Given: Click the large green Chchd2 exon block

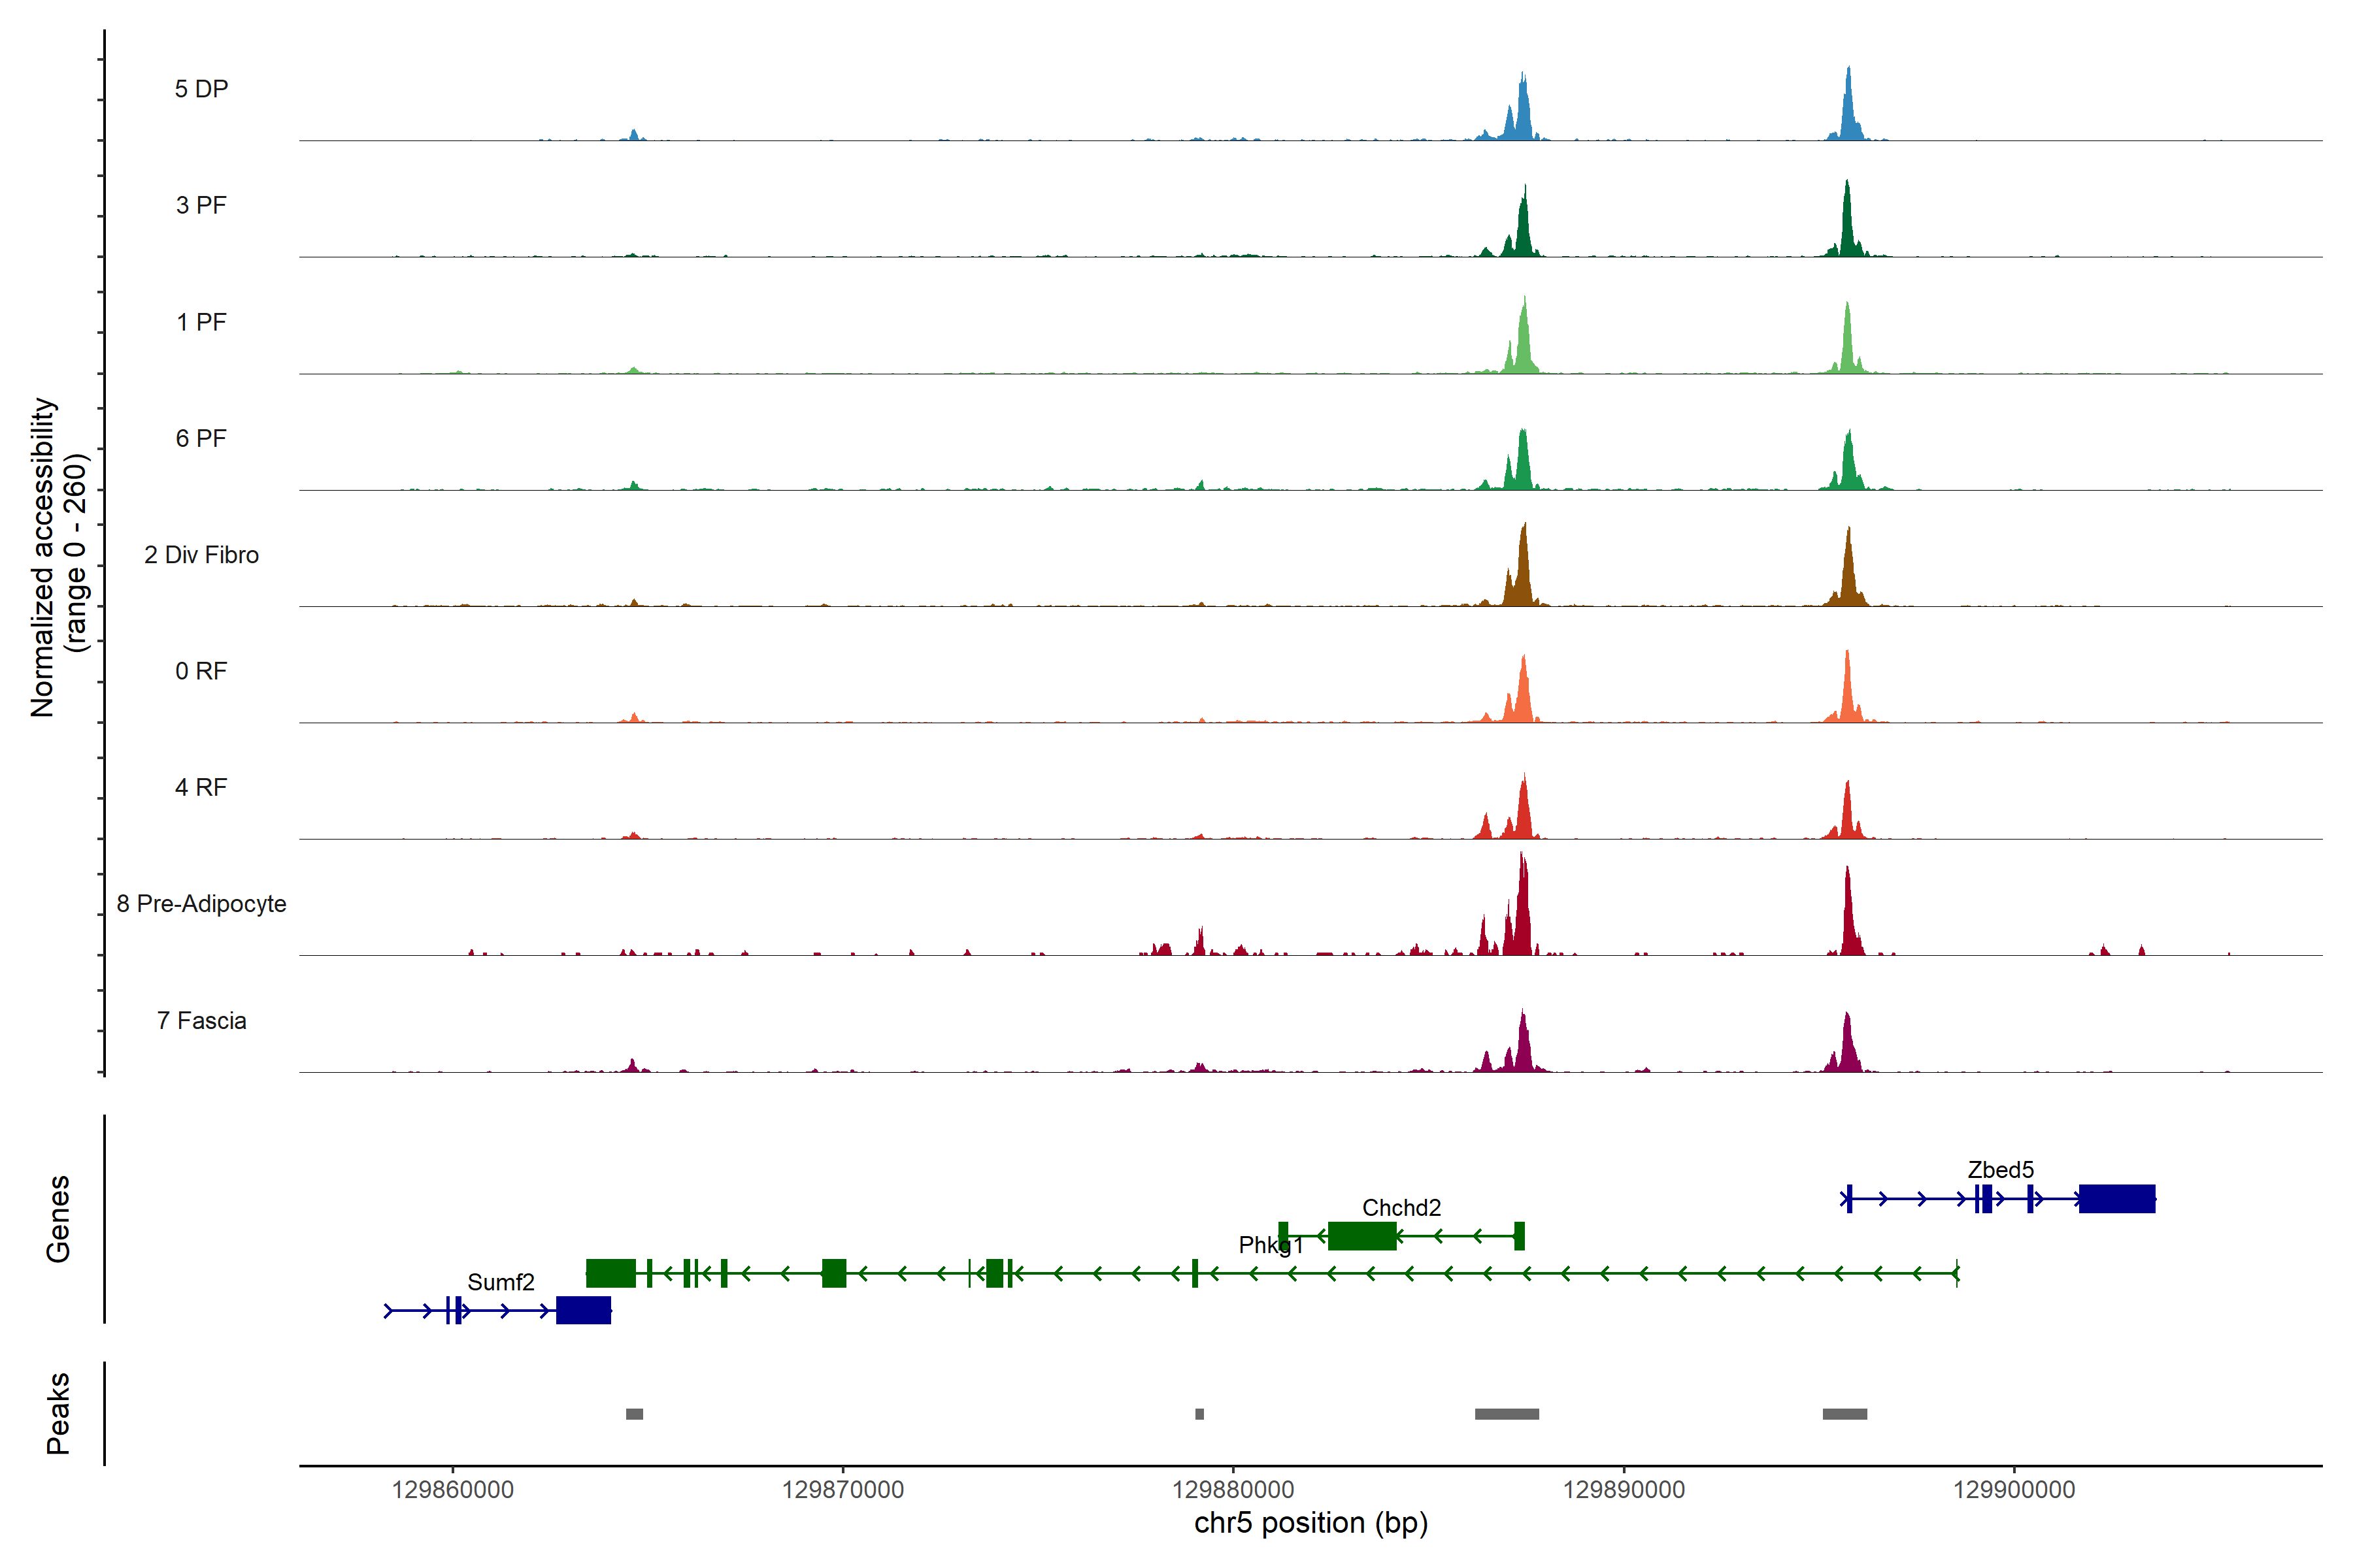Looking at the screenshot, I should click(x=1361, y=1236).
